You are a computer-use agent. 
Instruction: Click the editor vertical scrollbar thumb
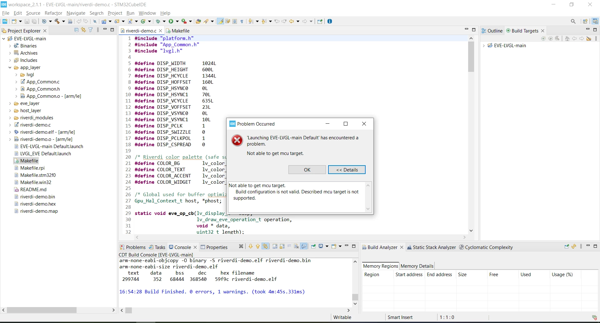(471, 56)
